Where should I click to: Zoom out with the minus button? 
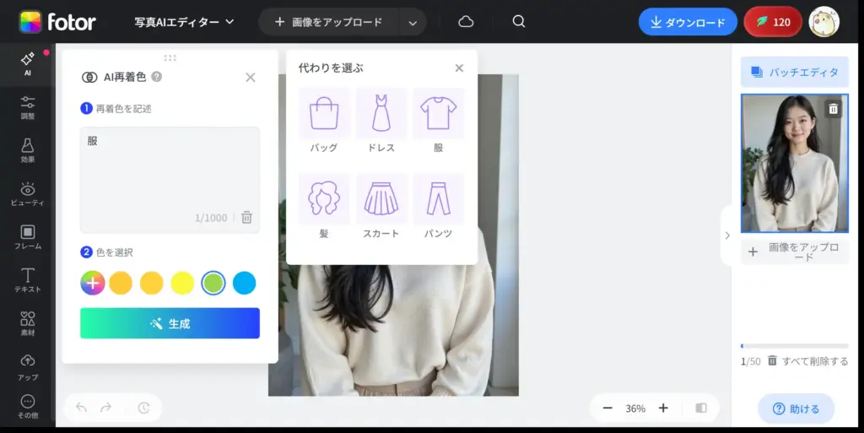(x=607, y=409)
